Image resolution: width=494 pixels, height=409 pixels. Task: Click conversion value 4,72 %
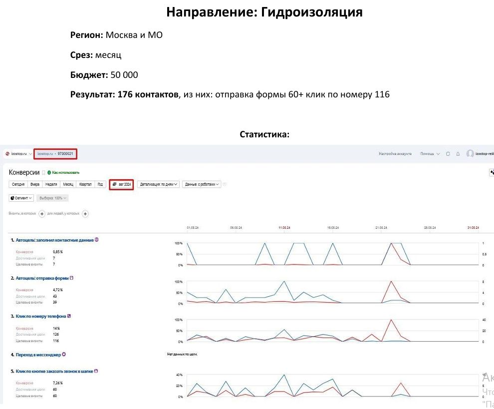[58, 290]
